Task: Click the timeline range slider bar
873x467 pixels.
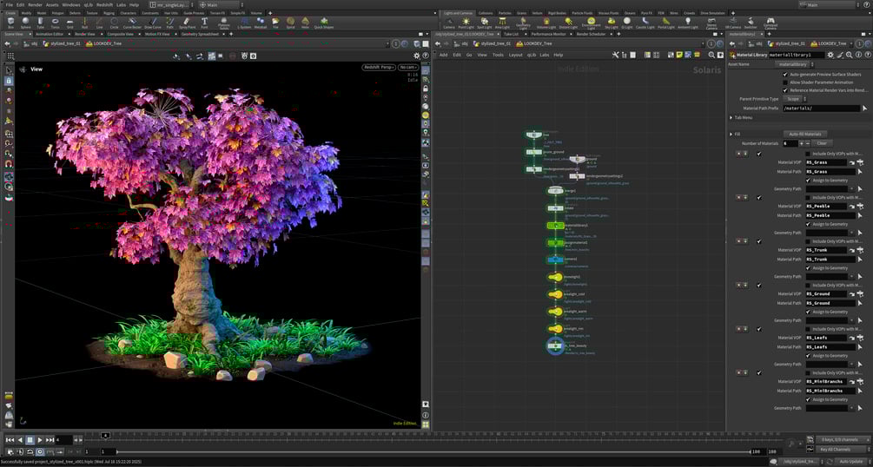Action: 433,451
